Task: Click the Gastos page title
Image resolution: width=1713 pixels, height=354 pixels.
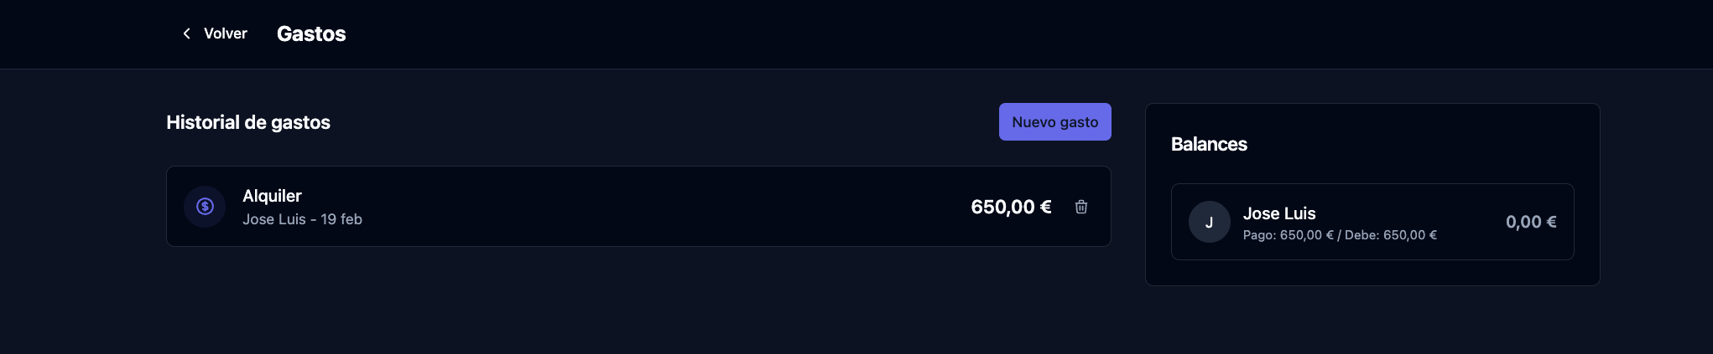Action: [311, 33]
